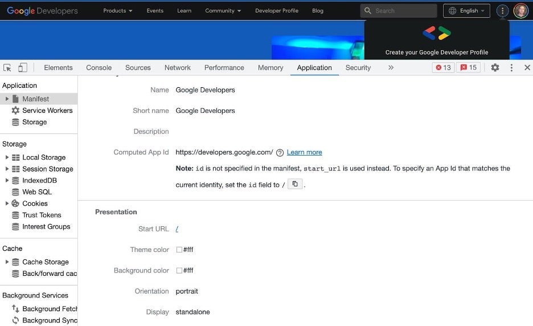
Task: Copy the suggested App Id to clipboard
Action: (x=294, y=184)
